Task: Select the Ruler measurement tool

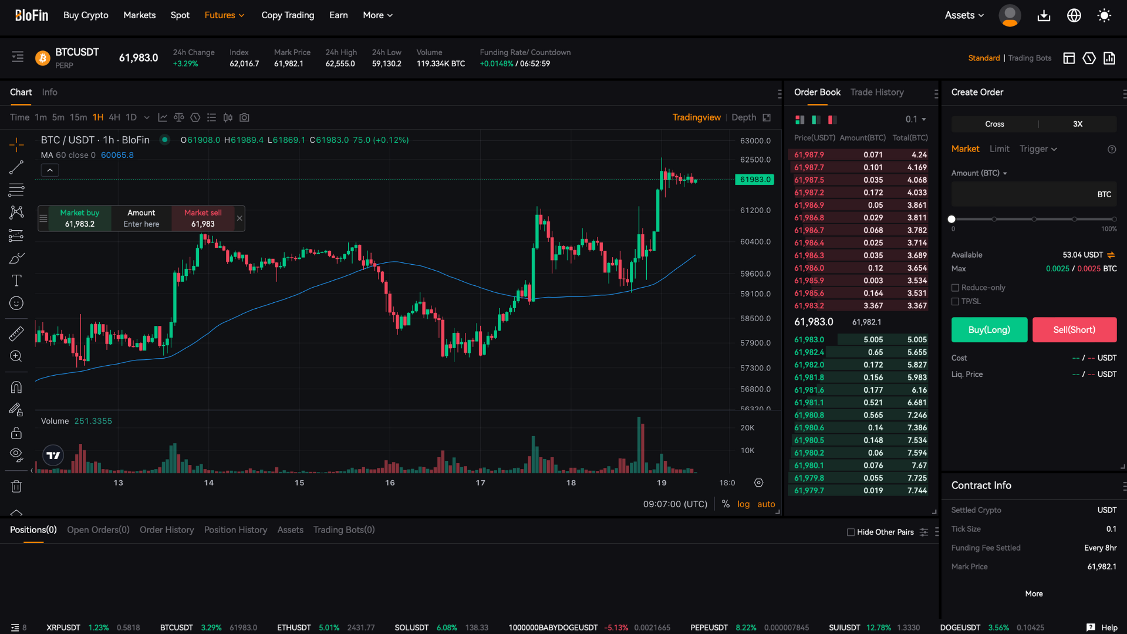Action: tap(16, 333)
